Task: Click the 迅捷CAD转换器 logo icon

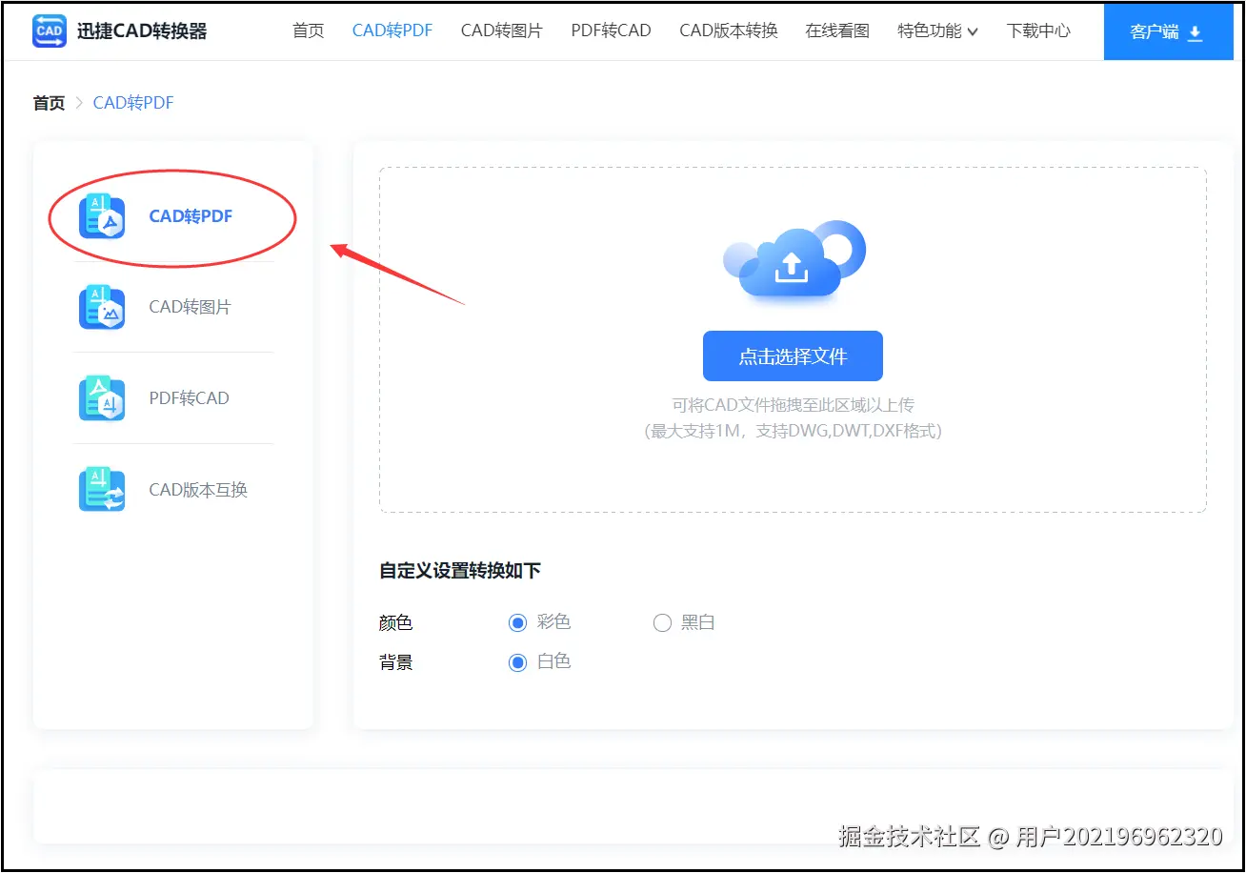Action: [x=50, y=31]
